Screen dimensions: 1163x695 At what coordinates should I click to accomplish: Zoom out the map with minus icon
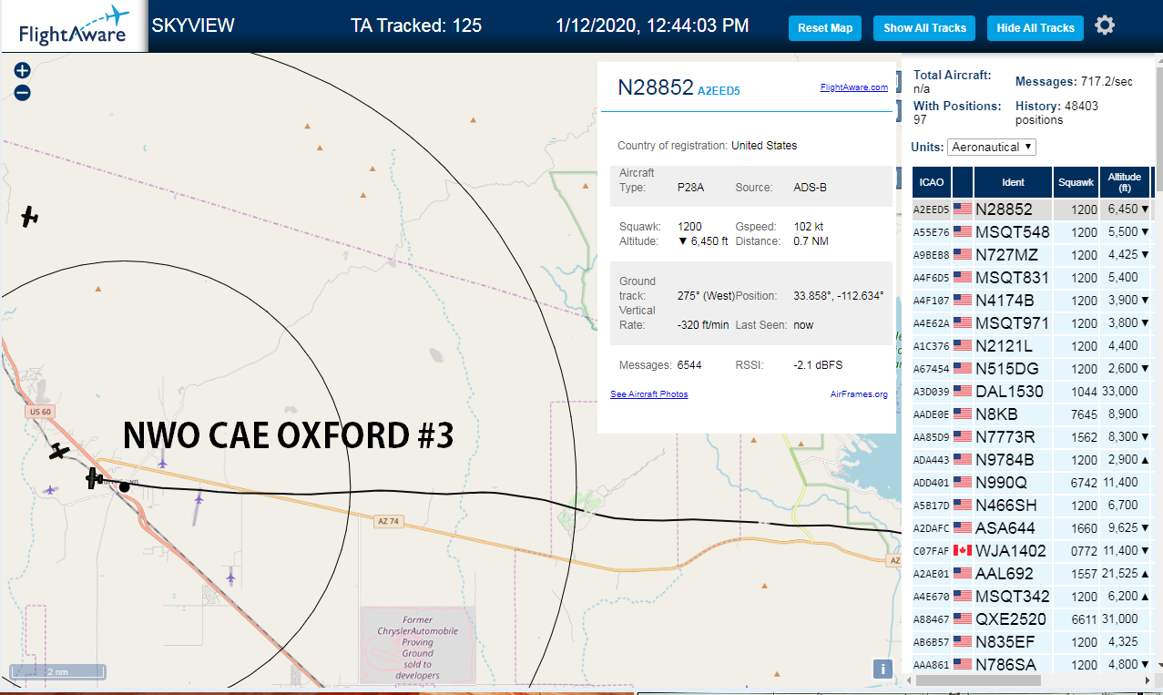[23, 92]
